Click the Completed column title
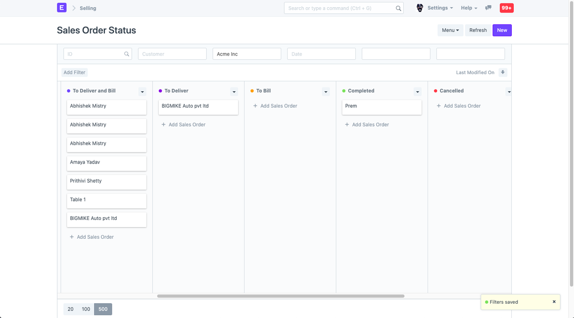 361,91
